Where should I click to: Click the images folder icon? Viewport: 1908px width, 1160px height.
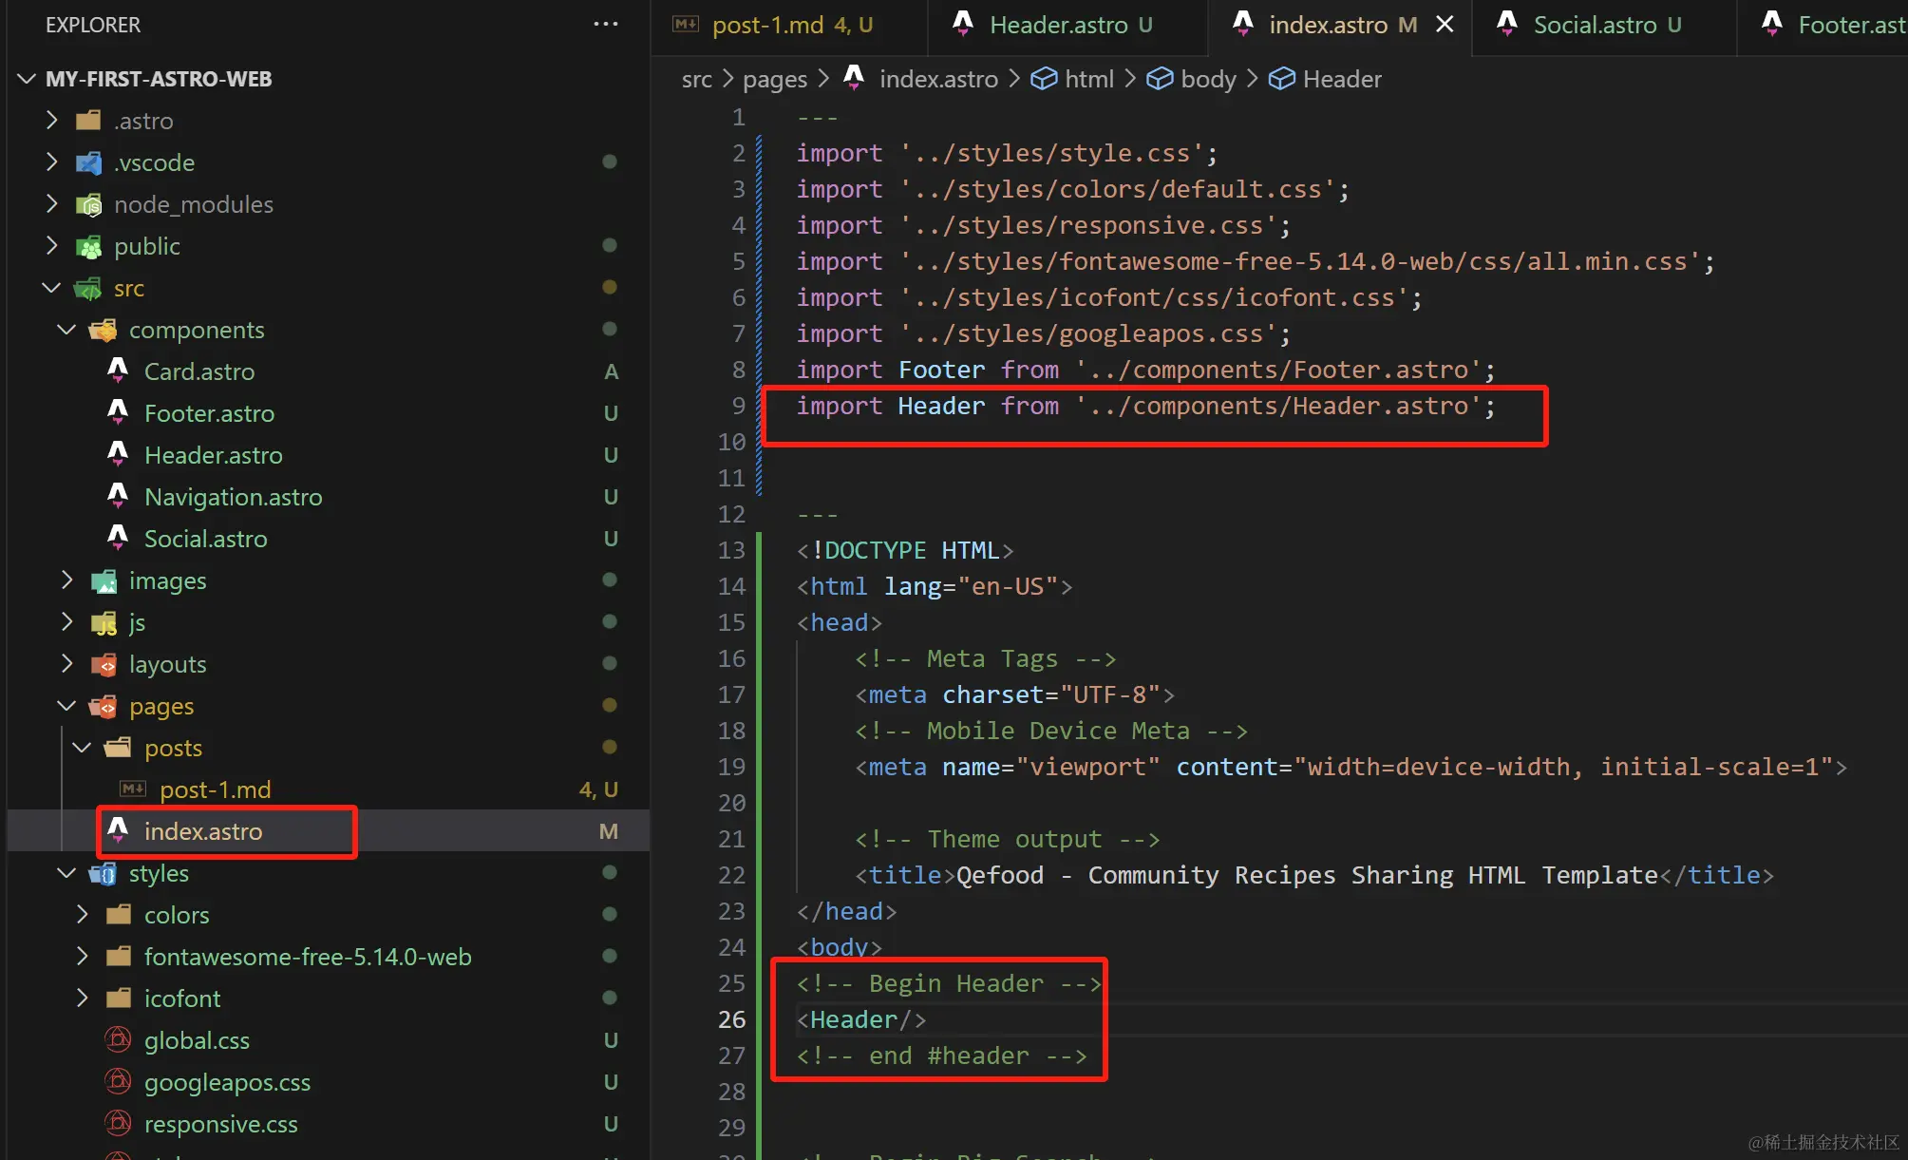coord(104,580)
